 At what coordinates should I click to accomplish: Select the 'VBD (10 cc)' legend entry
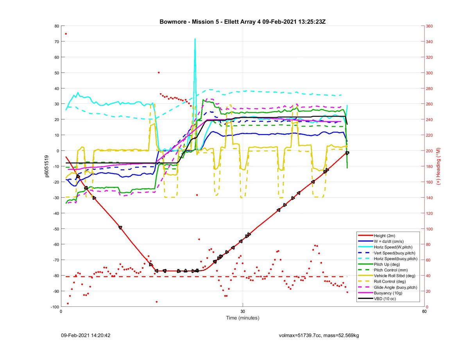(385, 299)
